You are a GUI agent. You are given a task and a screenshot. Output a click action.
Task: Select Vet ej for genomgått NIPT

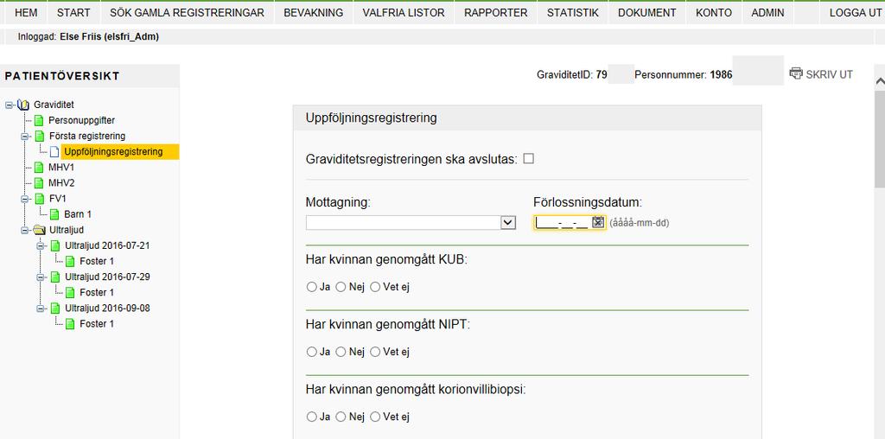pyautogui.click(x=375, y=352)
